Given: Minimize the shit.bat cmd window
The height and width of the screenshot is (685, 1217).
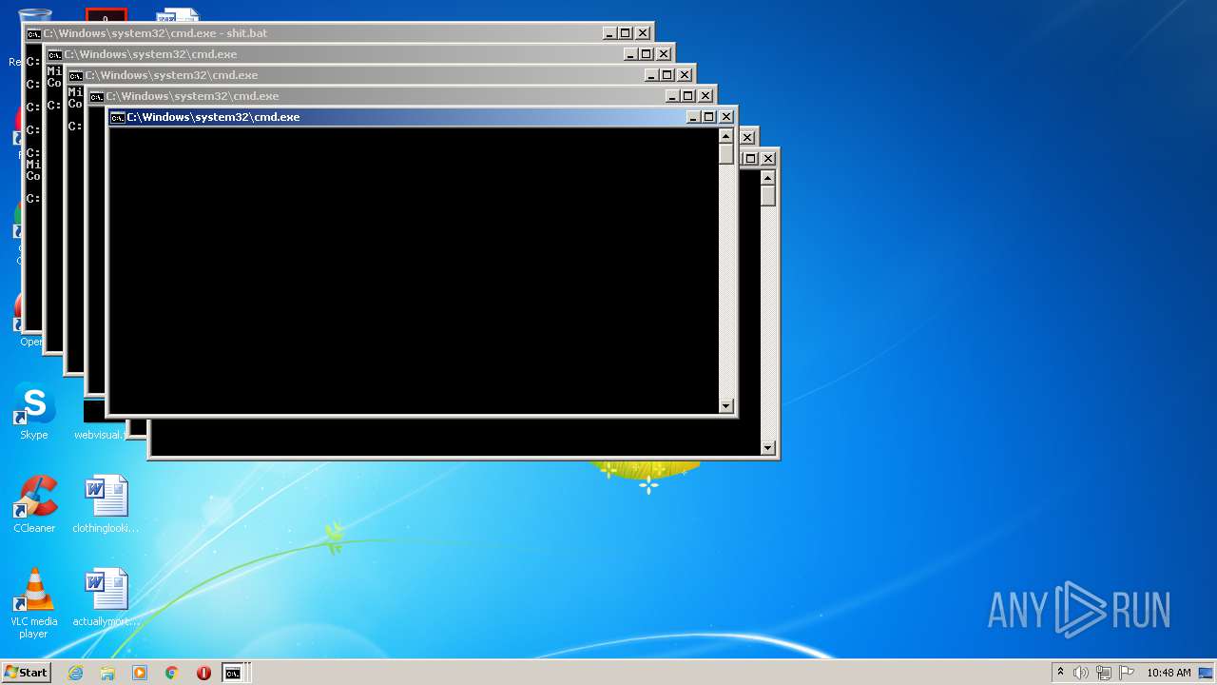Looking at the screenshot, I should tap(609, 33).
